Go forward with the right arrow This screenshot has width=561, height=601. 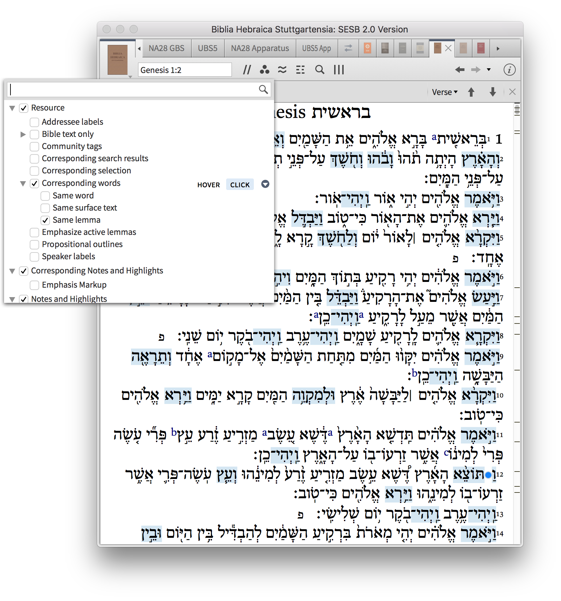point(476,70)
